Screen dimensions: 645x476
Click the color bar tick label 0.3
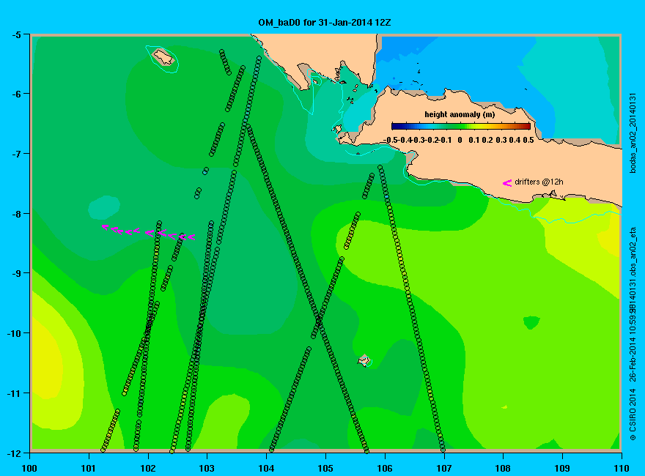point(501,140)
